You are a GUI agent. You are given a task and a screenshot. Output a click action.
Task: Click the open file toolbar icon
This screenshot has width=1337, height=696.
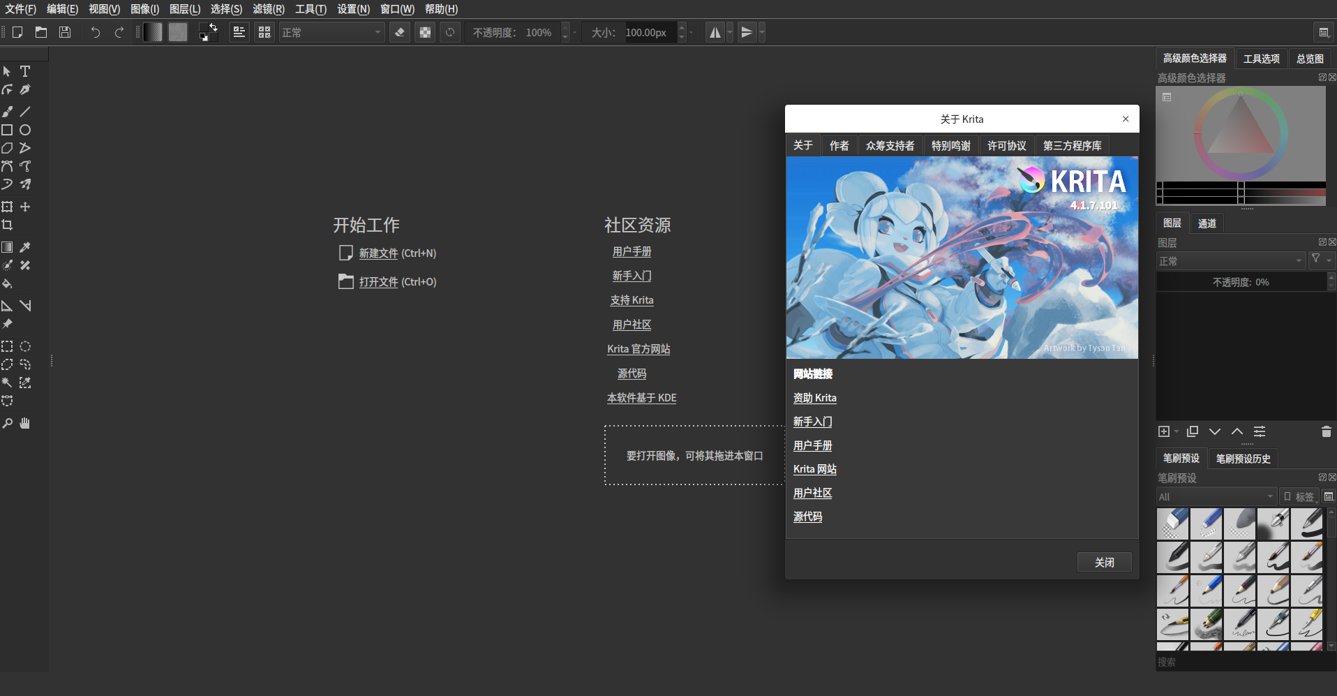41,32
